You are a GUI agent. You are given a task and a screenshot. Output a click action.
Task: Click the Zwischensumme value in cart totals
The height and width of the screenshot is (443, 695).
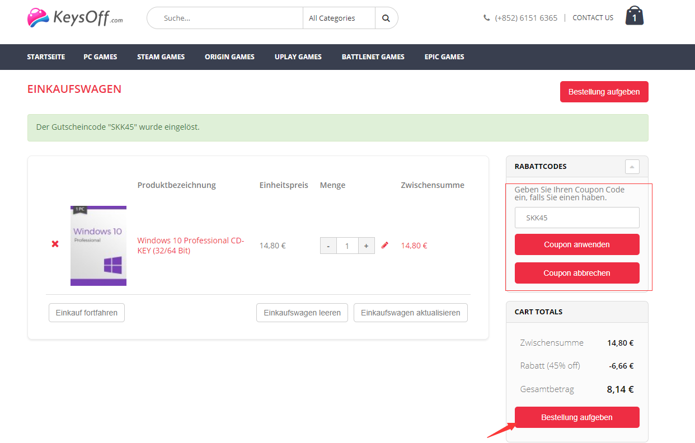coord(621,343)
